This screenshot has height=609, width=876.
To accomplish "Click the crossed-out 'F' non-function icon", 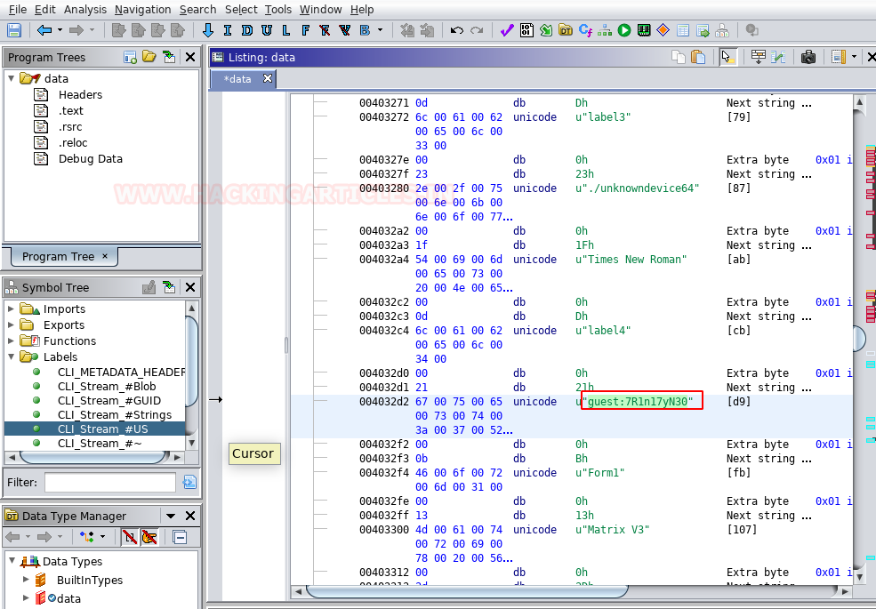I will click(x=325, y=30).
